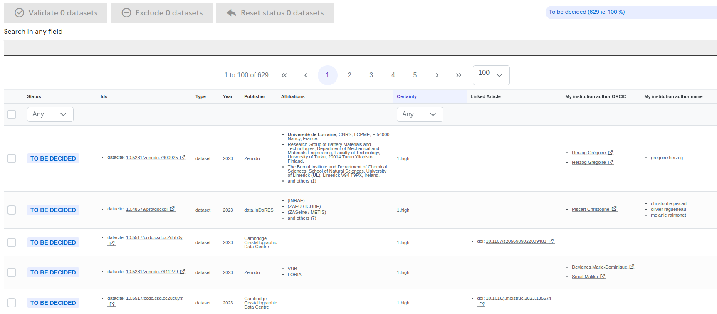Go to next page using right chevron

pos(437,75)
